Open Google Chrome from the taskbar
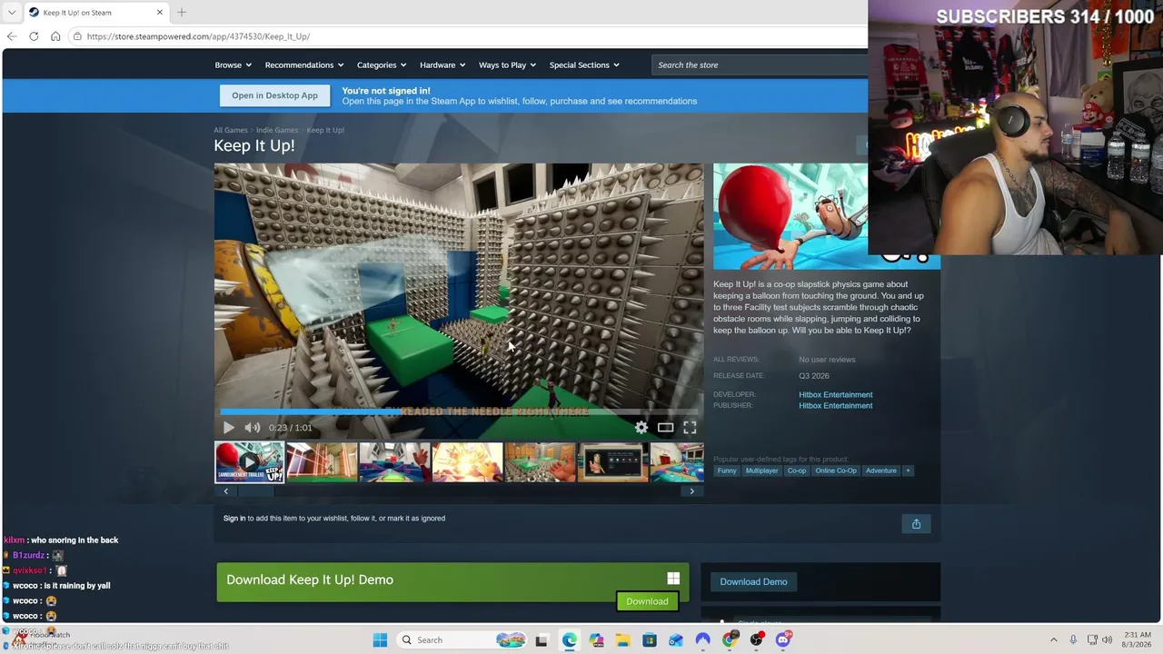1163x654 pixels. click(x=730, y=639)
